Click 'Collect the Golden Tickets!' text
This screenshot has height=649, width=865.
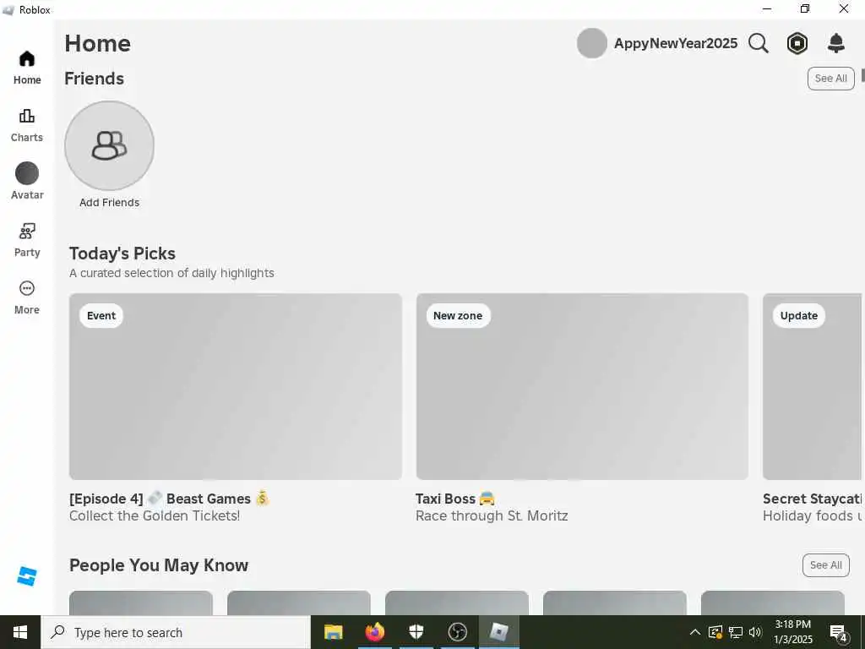pyautogui.click(x=155, y=516)
